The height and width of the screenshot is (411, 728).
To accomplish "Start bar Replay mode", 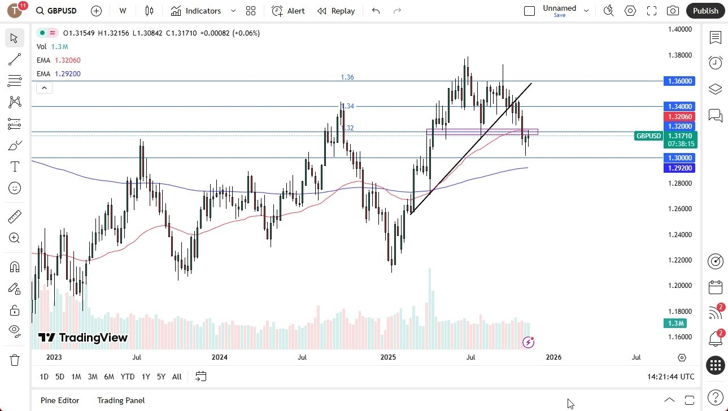I will coord(335,11).
